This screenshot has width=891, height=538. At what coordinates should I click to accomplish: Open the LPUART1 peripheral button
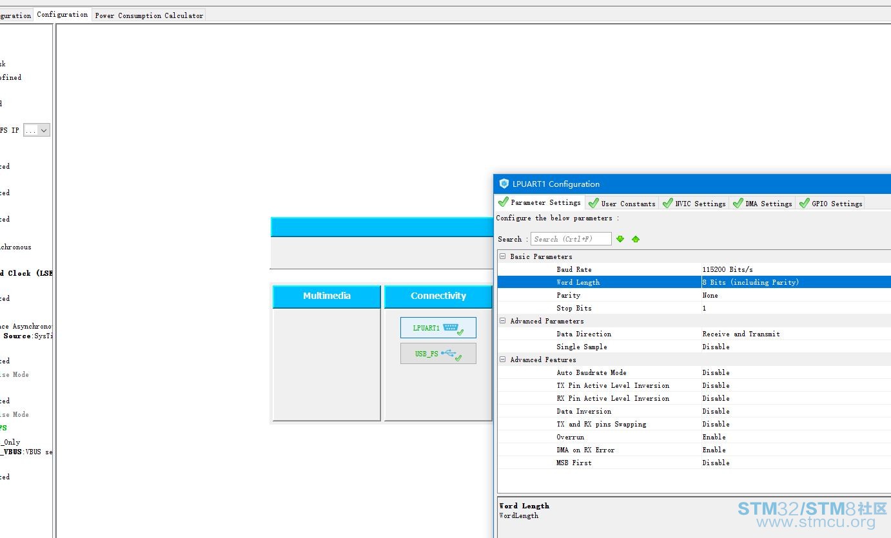[438, 327]
